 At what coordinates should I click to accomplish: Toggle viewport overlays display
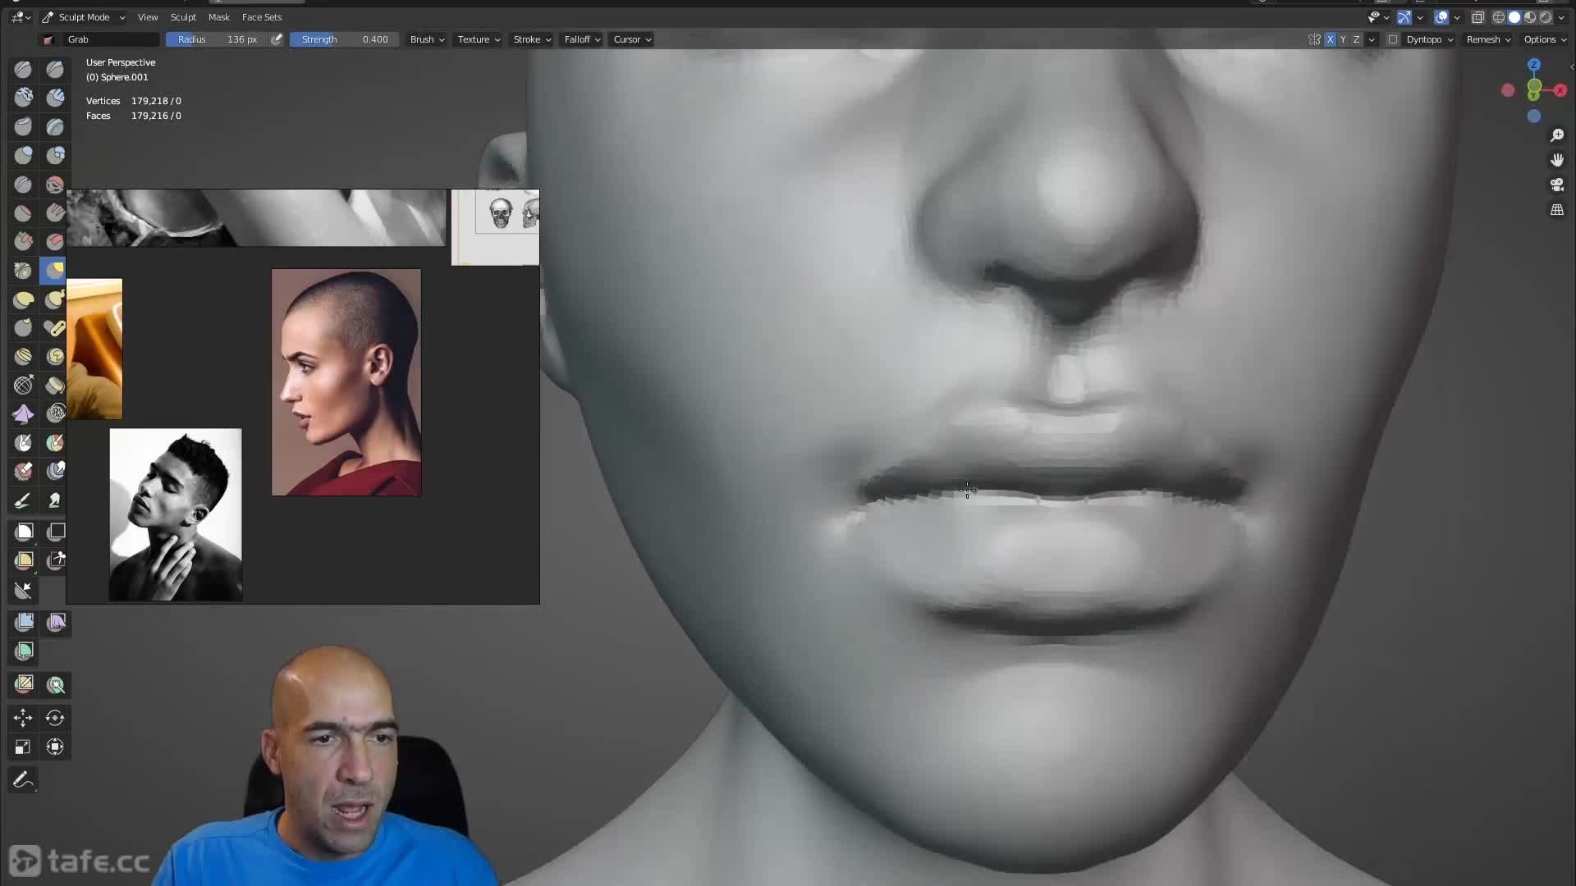tap(1441, 17)
